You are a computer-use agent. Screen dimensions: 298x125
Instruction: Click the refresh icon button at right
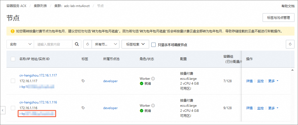290,44
